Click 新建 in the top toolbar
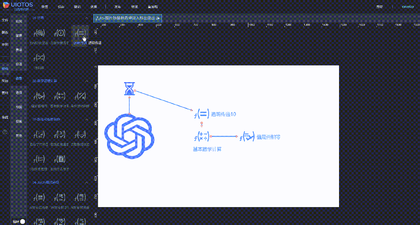 tap(44, 7)
